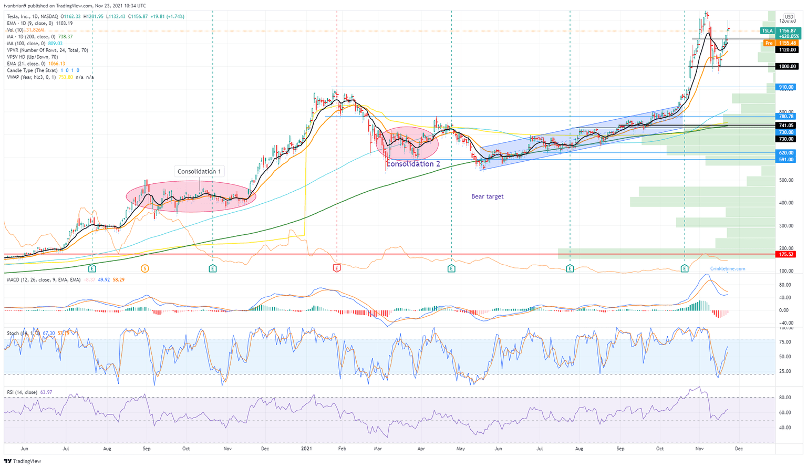Click the 500.00 price axis value

pyautogui.click(x=787, y=180)
